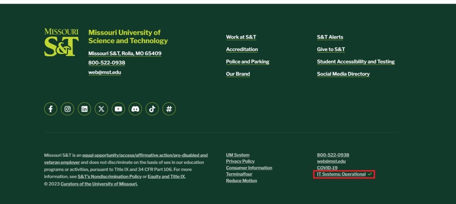Image resolution: width=456 pixels, height=204 pixels.
Task: Open the Give to S&T link
Action: [331, 49]
